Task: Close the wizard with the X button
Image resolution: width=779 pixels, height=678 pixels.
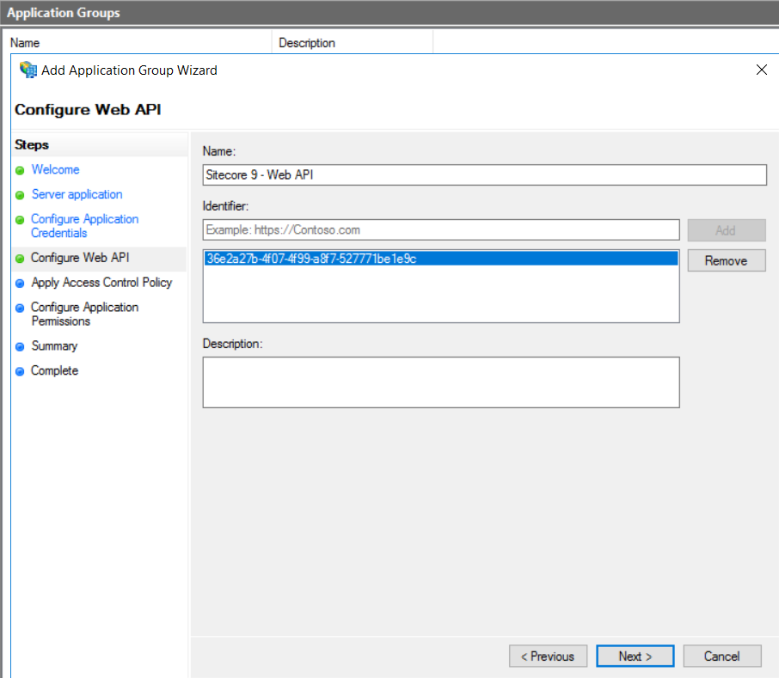Action: coord(761,70)
